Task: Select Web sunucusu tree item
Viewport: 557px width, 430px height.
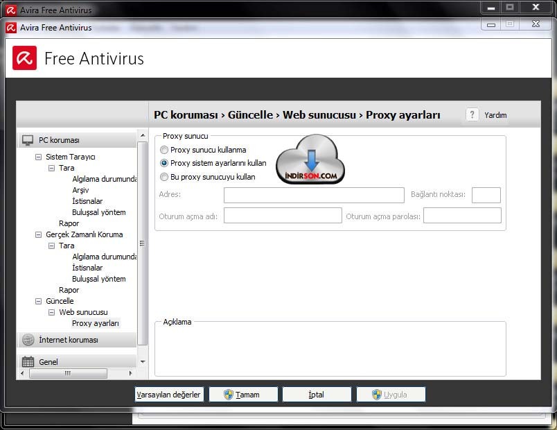Action: pyautogui.click(x=83, y=312)
